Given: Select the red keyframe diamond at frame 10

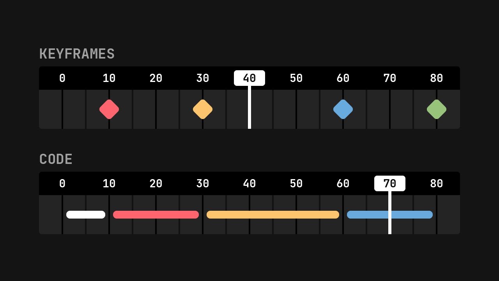Looking at the screenshot, I should tap(109, 109).
